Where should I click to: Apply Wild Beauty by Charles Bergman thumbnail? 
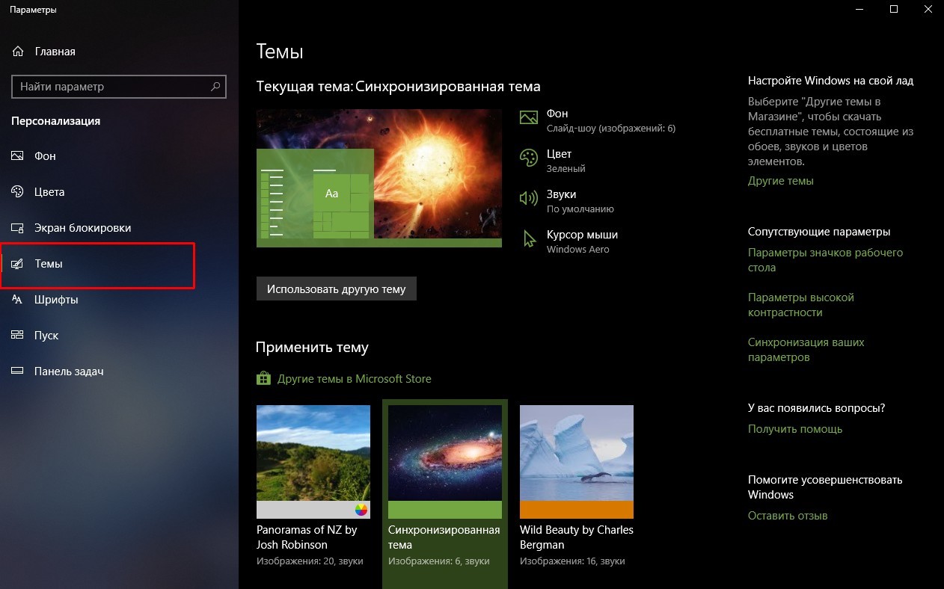point(577,462)
